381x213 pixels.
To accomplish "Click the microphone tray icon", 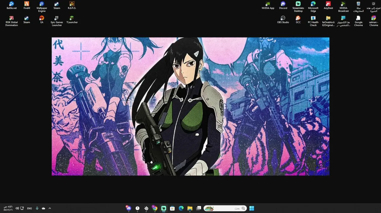I will pyautogui.click(x=37, y=208).
